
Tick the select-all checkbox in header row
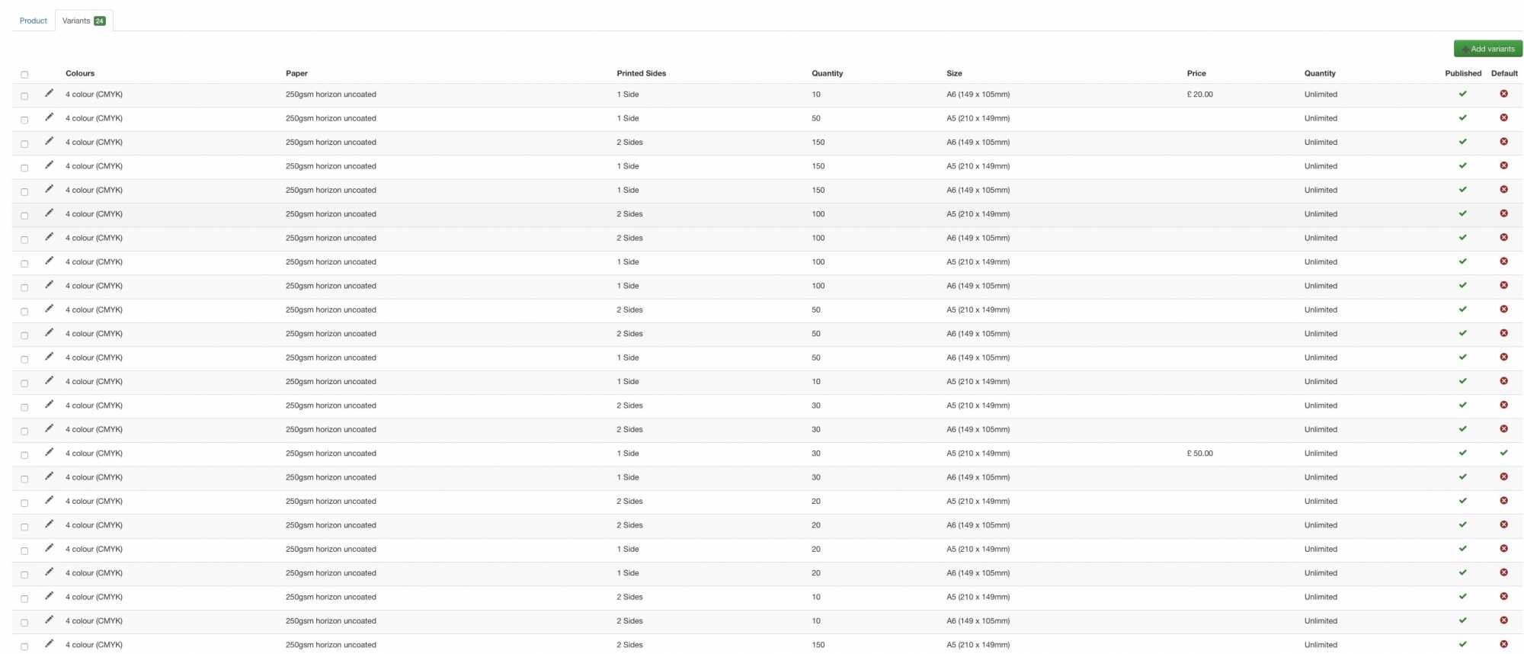coord(24,75)
